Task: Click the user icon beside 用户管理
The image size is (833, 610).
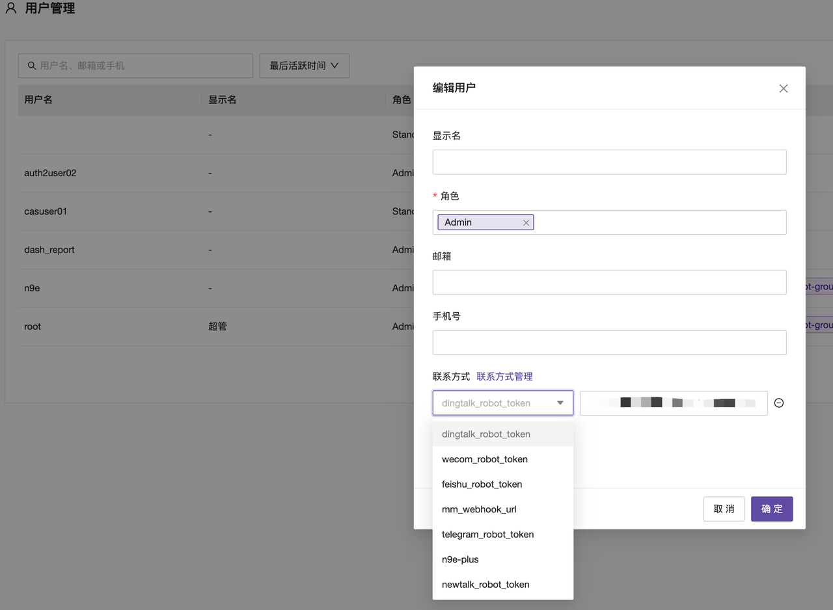Action: (11, 8)
